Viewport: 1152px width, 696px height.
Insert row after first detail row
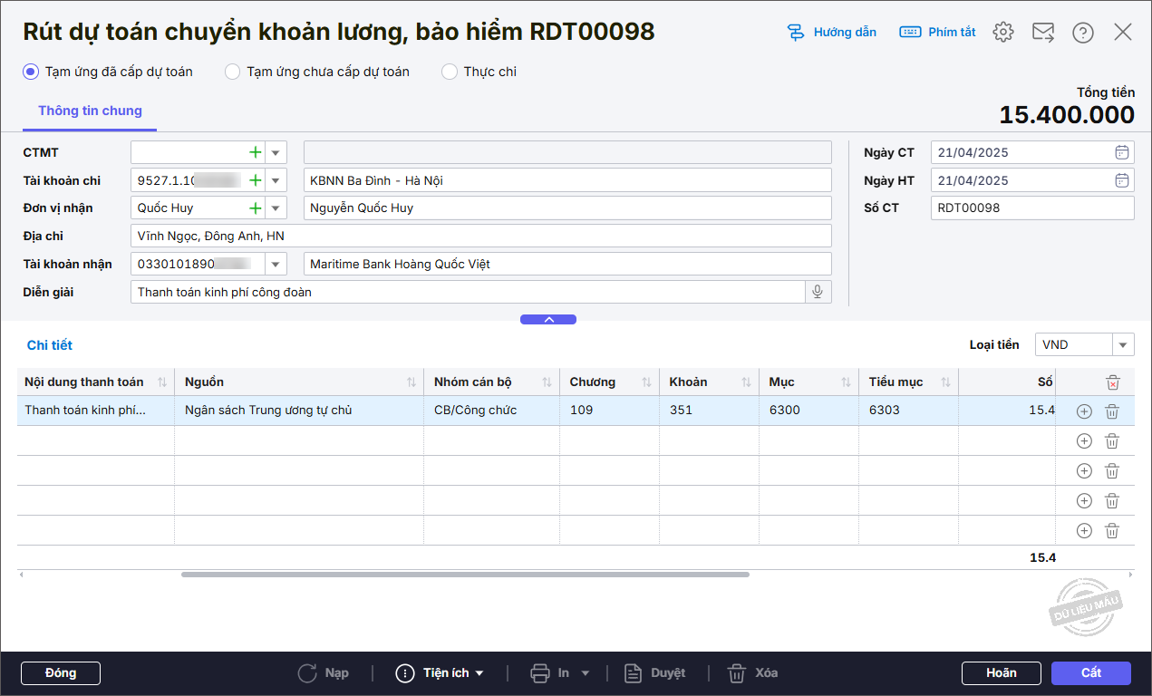1084,411
